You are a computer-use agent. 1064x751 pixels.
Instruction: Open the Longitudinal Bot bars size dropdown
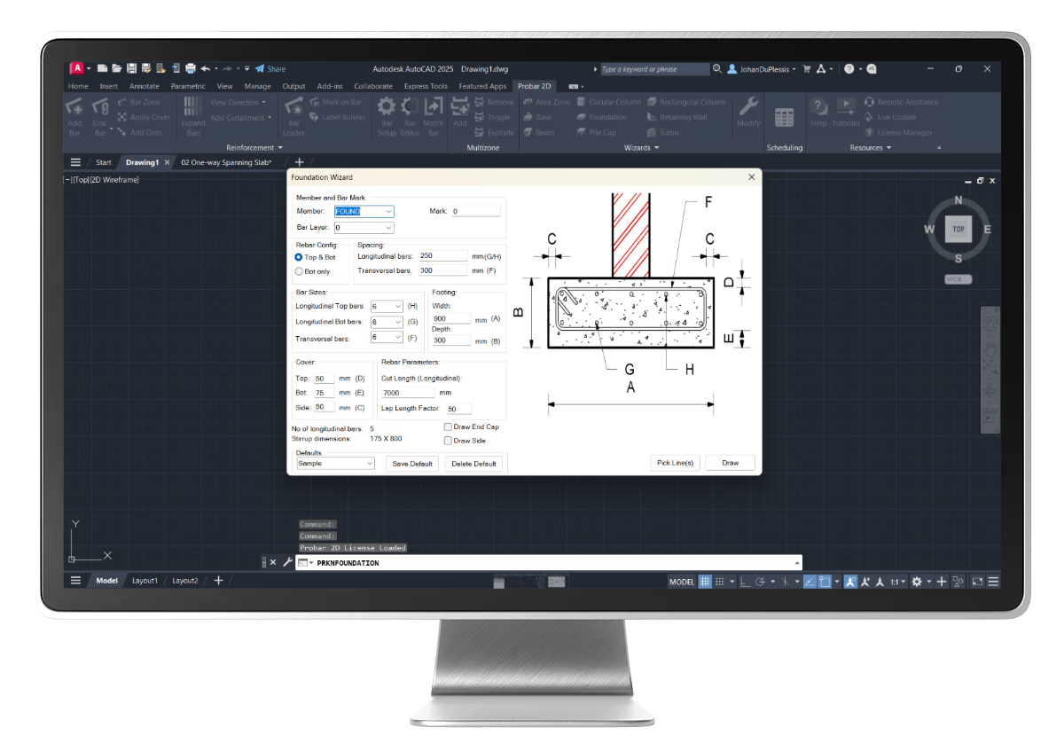[x=398, y=322]
